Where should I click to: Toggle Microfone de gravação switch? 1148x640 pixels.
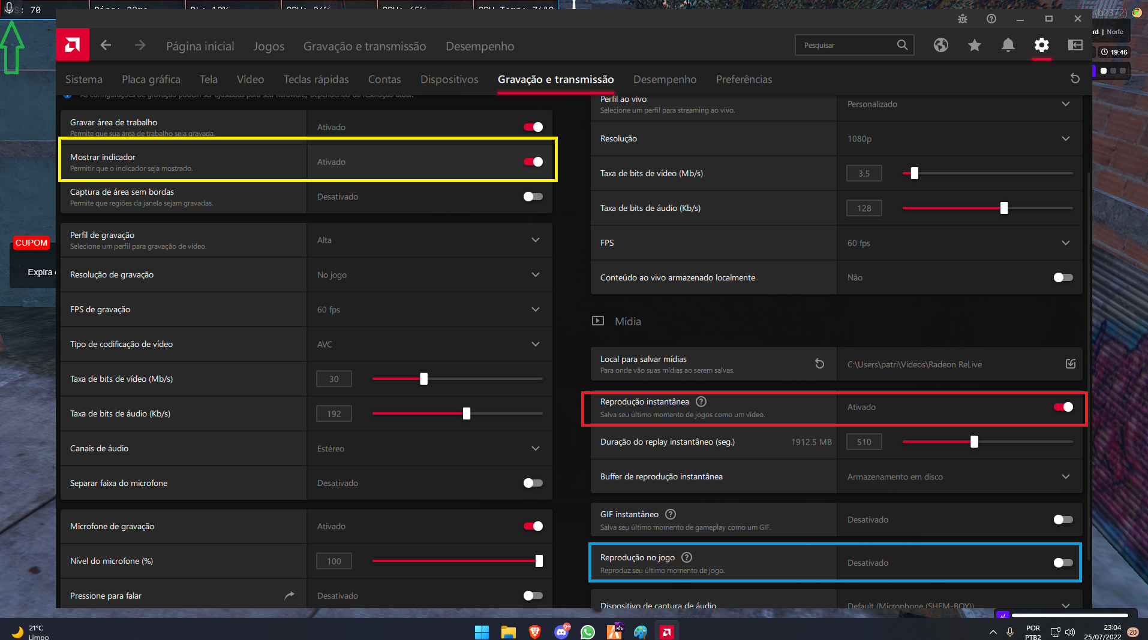click(533, 526)
